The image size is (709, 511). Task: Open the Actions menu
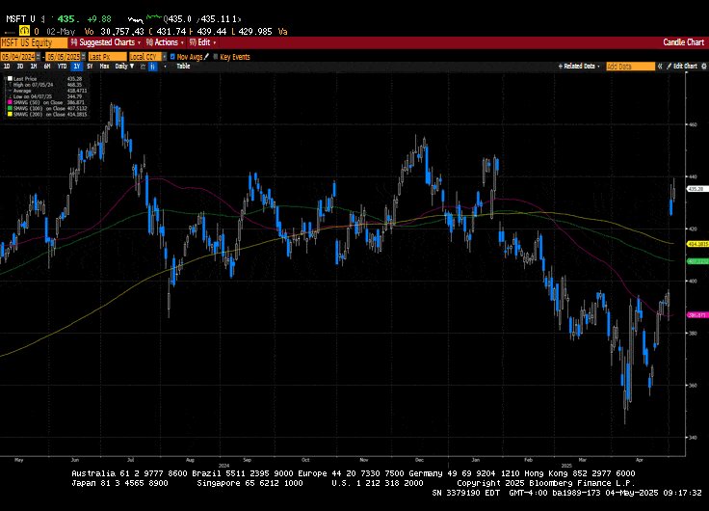[166, 42]
